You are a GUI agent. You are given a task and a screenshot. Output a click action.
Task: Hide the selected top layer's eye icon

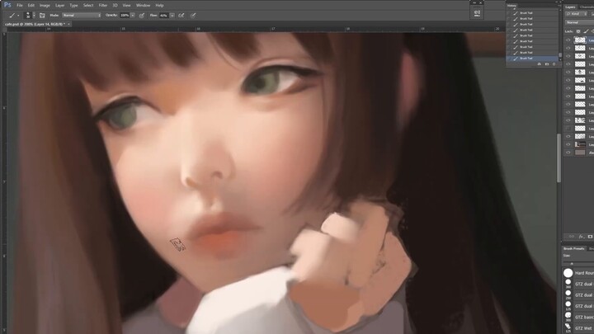[568, 40]
